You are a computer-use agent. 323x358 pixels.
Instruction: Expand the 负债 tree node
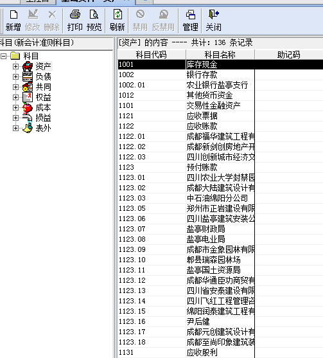[x=15, y=76]
